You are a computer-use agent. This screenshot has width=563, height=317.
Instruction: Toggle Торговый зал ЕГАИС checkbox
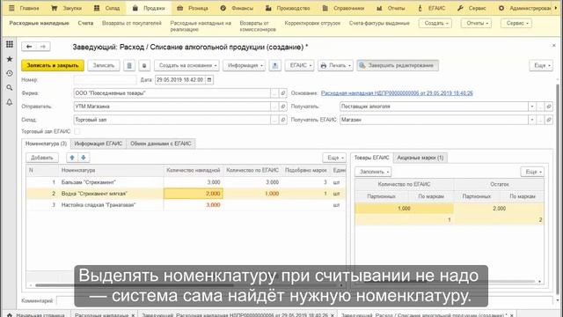click(x=77, y=131)
